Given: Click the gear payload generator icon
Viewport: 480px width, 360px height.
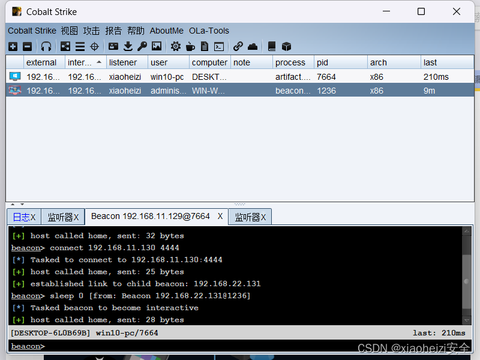Looking at the screenshot, I should point(175,47).
